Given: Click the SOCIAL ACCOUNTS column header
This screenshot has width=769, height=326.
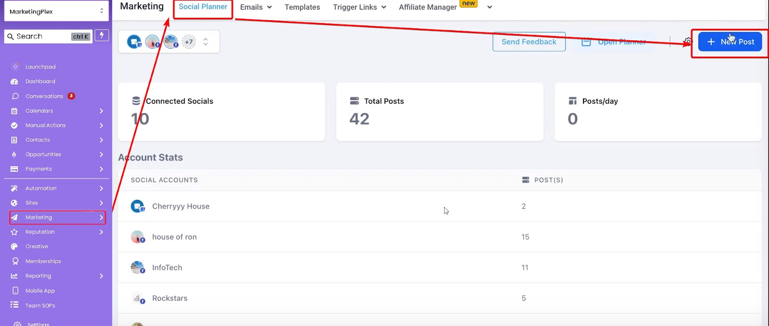Looking at the screenshot, I should coord(164,180).
